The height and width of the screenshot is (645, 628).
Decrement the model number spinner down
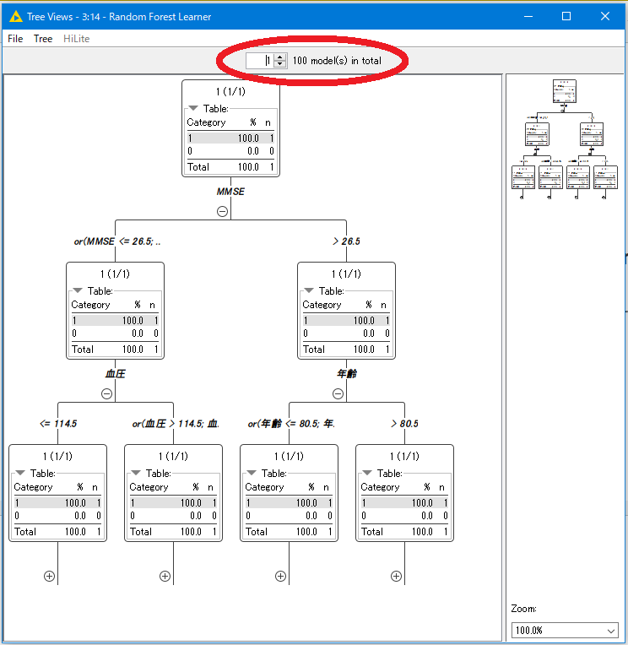279,65
